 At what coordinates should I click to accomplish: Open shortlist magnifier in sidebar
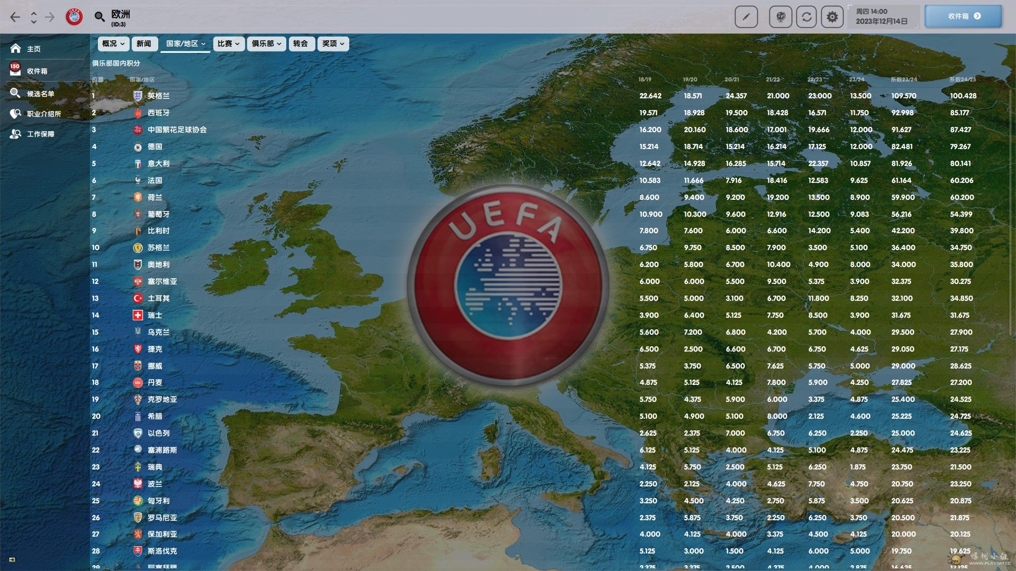tap(15, 94)
